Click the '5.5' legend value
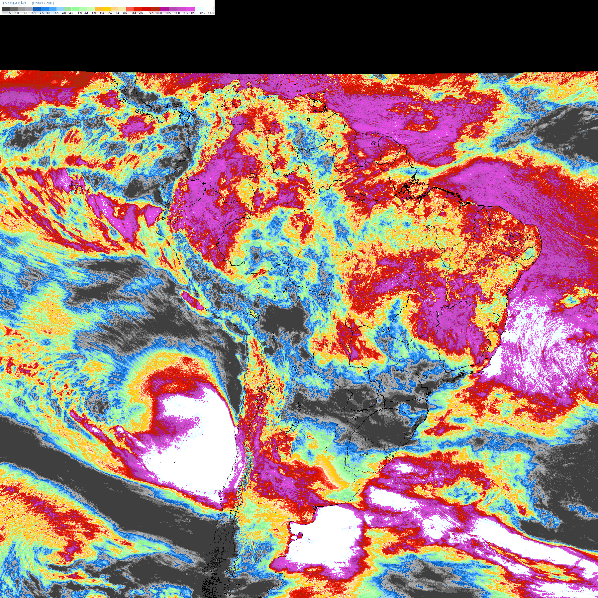The height and width of the screenshot is (598, 598). click(x=86, y=13)
